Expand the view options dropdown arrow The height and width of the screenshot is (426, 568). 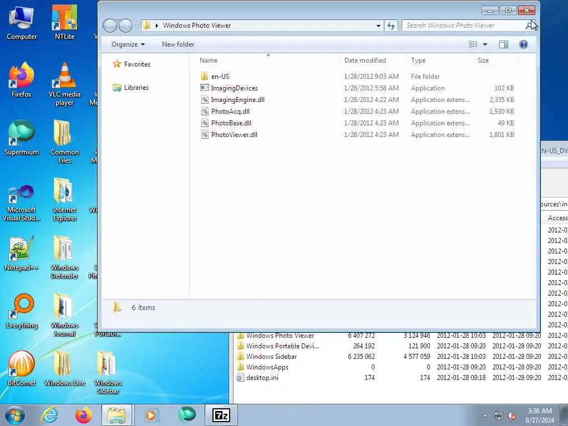coord(485,44)
